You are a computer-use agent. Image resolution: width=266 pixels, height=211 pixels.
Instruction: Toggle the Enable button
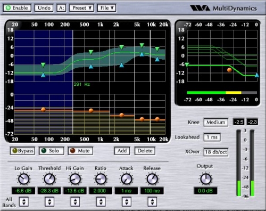[17, 8]
